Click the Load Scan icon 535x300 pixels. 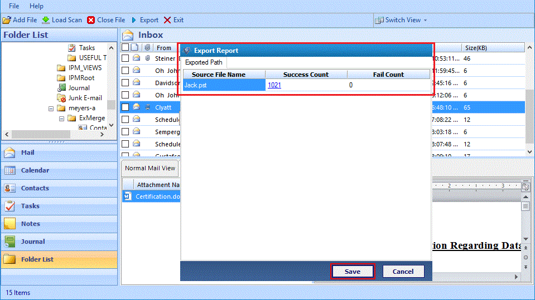tap(46, 20)
